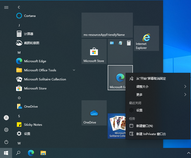Click the selected Microsoft Edge tile
This screenshot has width=191, height=158.
point(117,78)
